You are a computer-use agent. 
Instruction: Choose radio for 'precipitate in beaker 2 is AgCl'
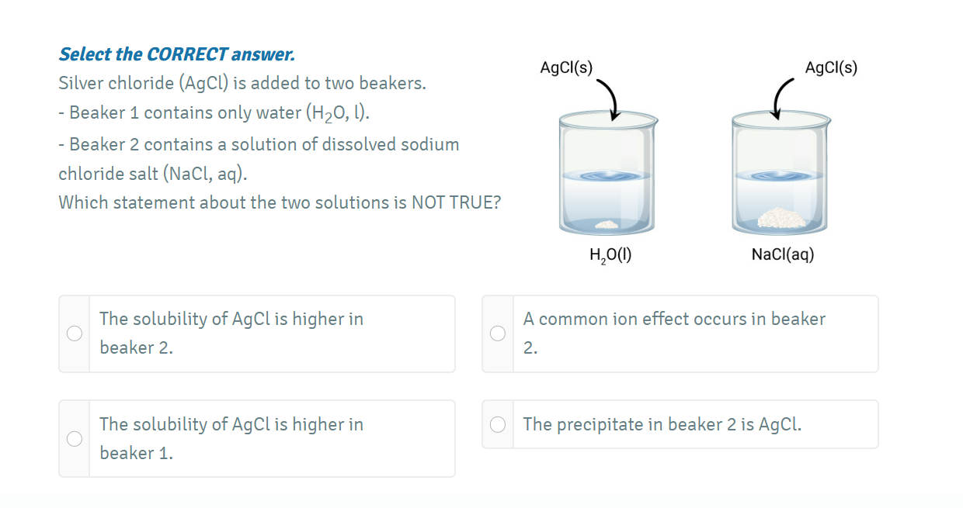498,424
